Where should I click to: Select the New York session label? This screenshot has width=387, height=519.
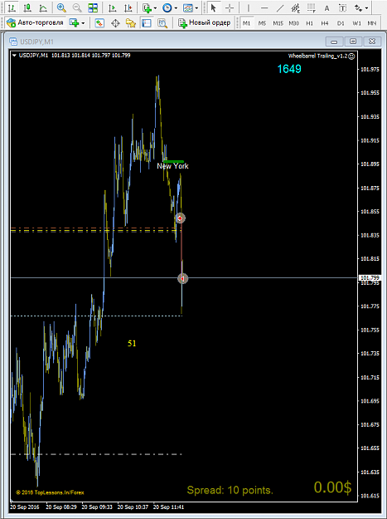click(172, 166)
